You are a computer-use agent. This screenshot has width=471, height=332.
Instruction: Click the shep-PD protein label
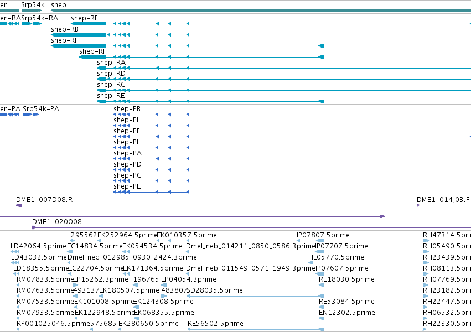tap(127, 164)
